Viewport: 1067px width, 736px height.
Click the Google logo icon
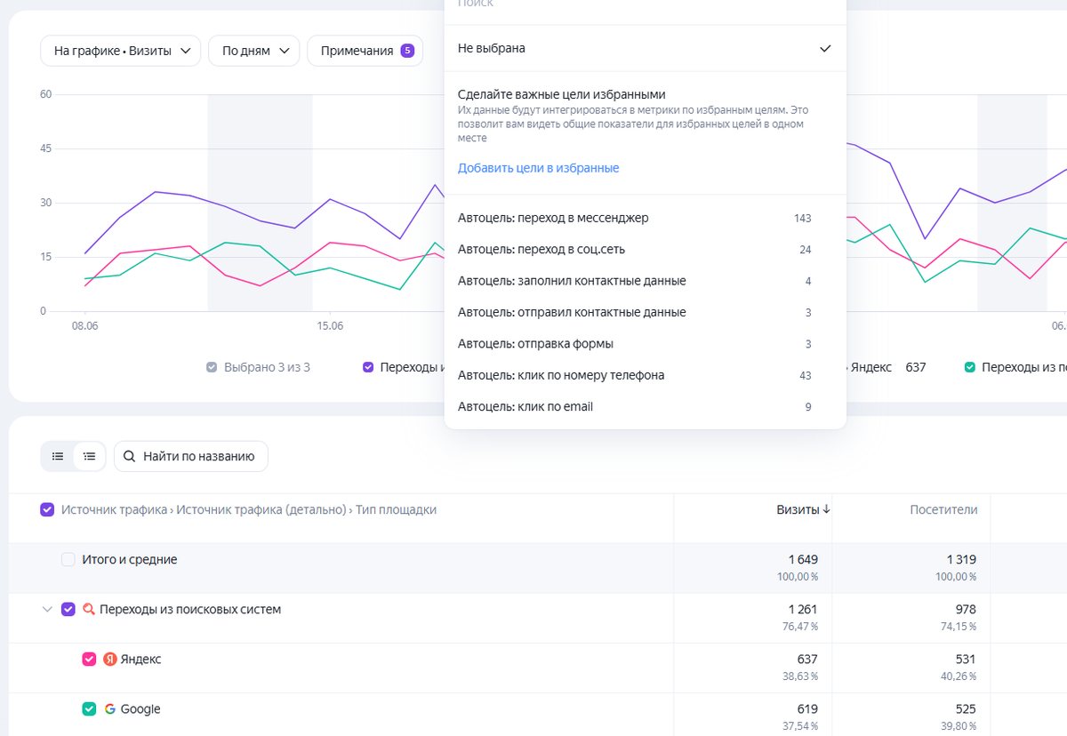click(x=110, y=709)
